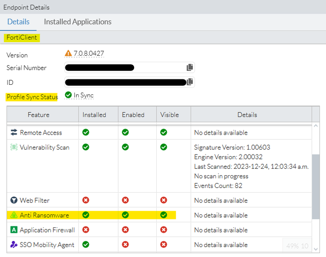Click the Feature column header
The width and height of the screenshot is (326, 257).
coord(39,115)
